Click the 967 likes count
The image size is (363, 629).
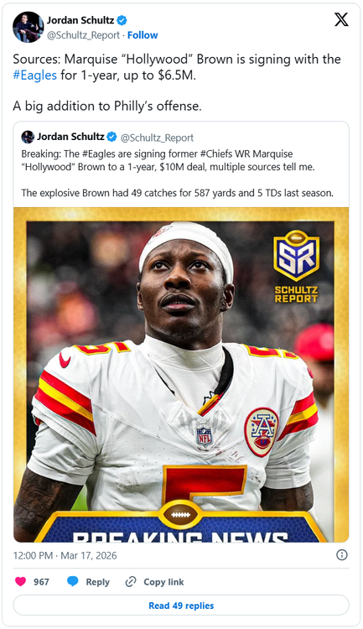pyautogui.click(x=41, y=582)
